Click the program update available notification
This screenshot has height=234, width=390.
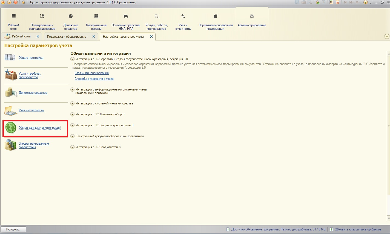(x=276, y=229)
